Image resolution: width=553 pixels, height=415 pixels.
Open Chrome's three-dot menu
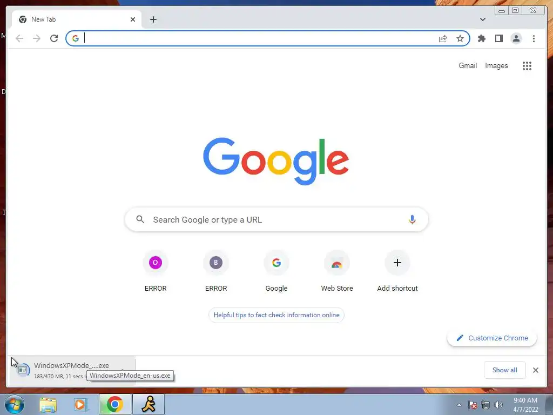534,38
